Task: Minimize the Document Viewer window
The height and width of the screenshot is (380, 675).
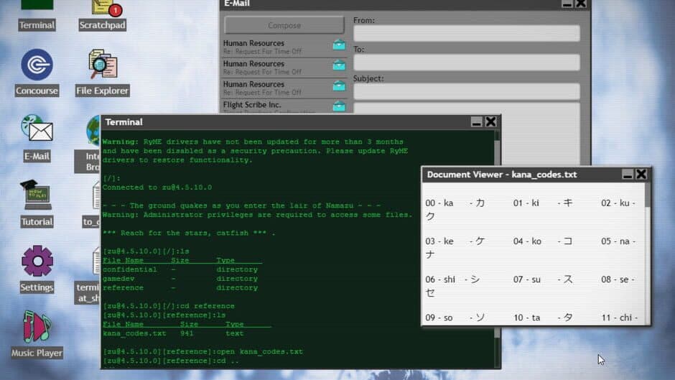Action: pos(628,175)
